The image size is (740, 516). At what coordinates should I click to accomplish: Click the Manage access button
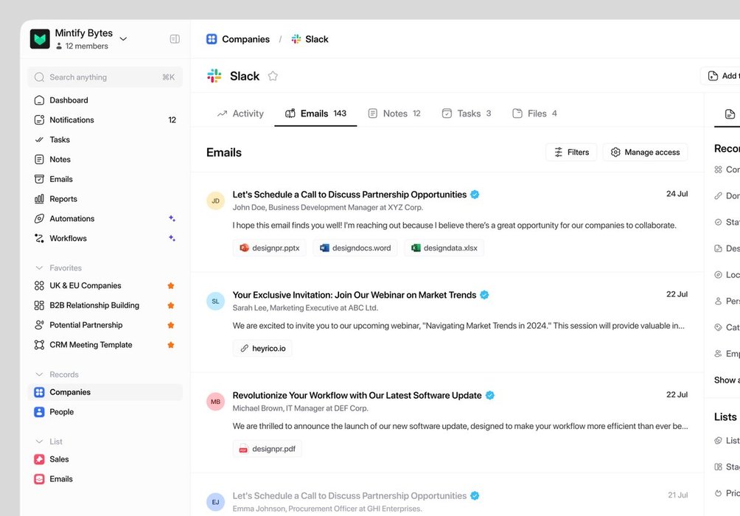(645, 152)
